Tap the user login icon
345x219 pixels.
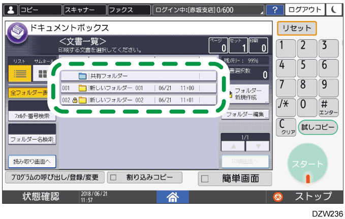[11, 10]
